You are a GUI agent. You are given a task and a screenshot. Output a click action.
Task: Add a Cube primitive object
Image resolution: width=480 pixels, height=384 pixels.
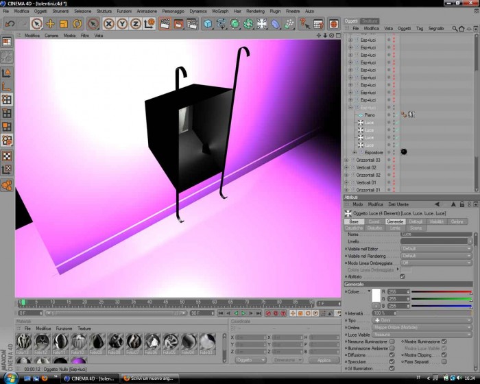coord(208,24)
